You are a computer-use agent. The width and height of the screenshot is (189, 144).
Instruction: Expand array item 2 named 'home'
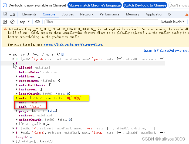click(13, 128)
